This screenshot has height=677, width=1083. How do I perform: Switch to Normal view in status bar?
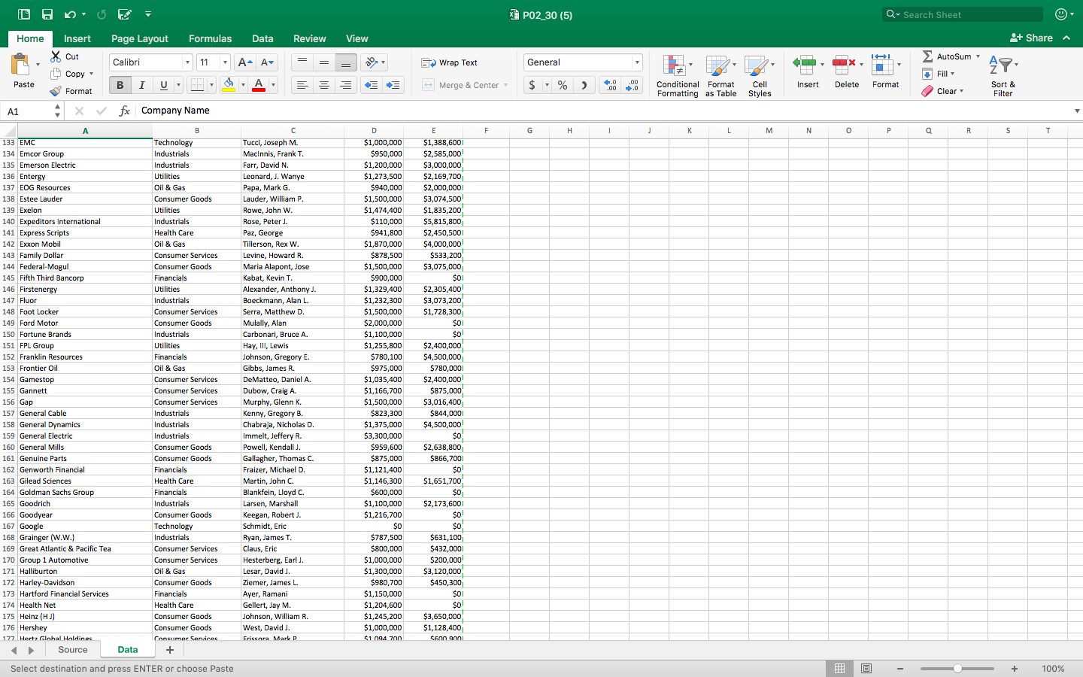(839, 669)
